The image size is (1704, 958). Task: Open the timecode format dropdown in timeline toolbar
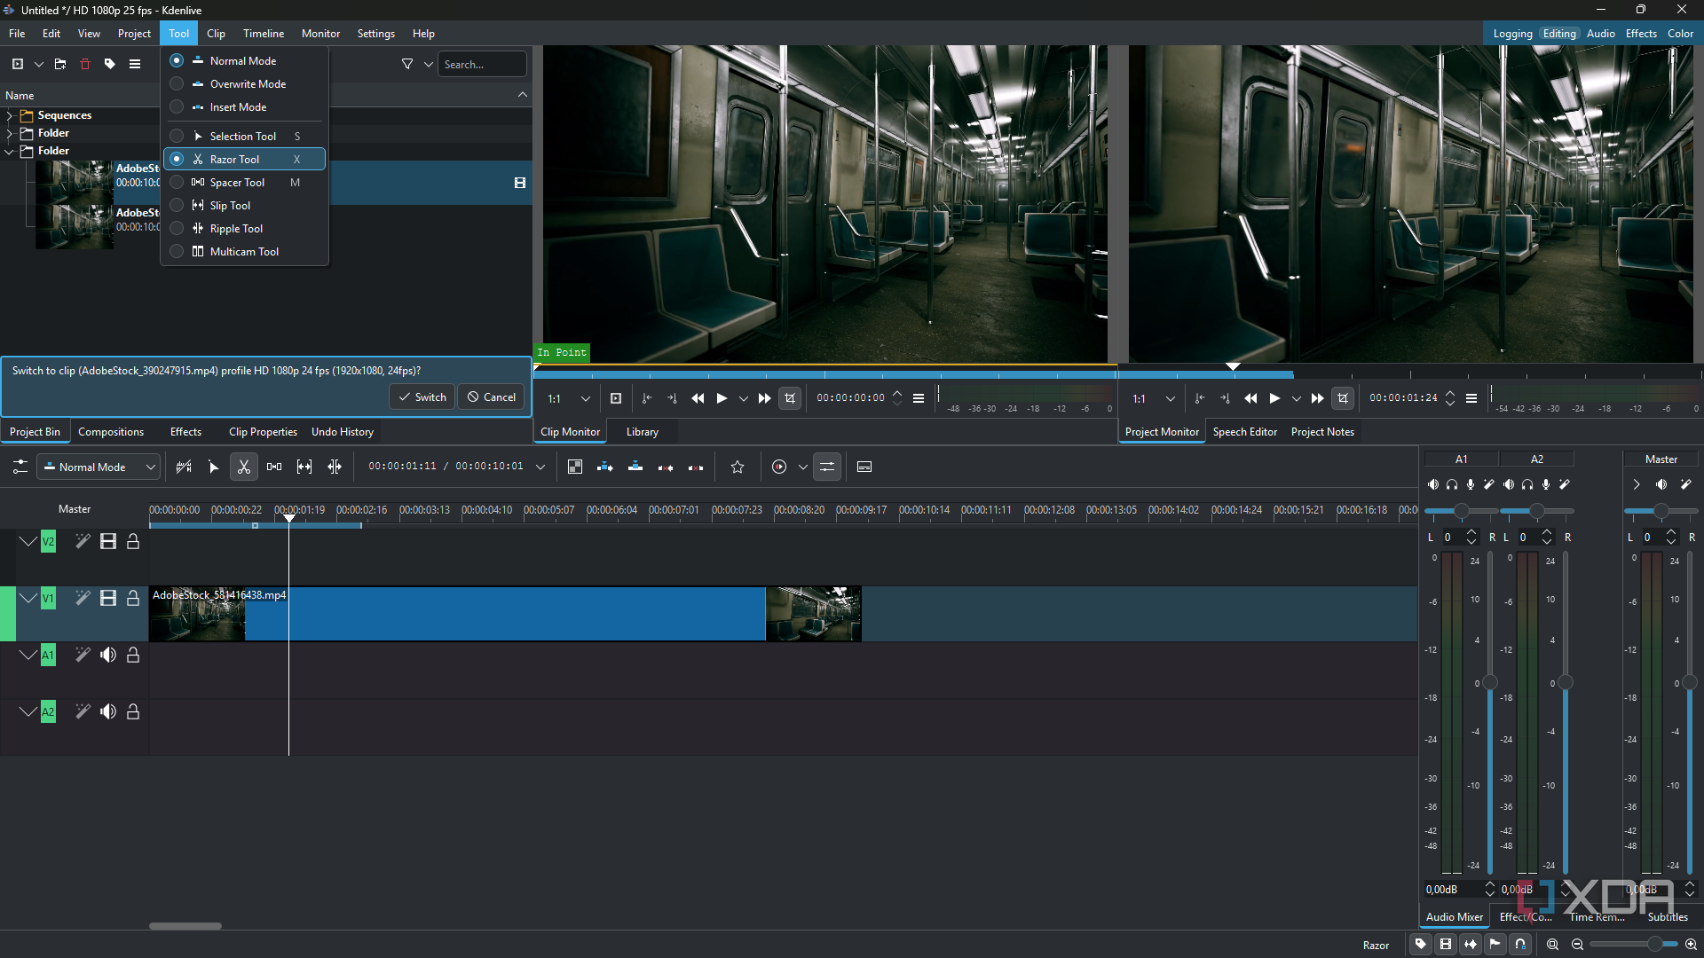(540, 467)
